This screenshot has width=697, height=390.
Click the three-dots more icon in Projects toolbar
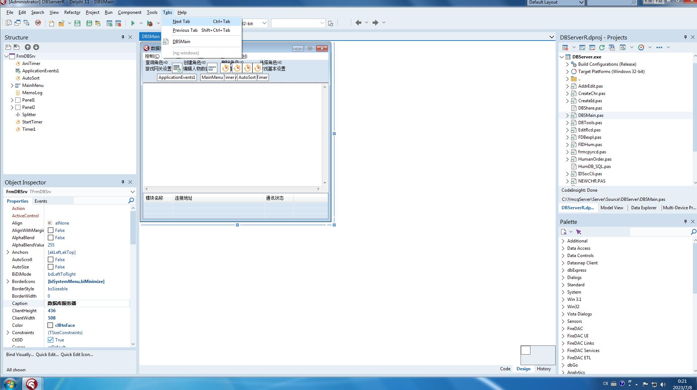pos(659,47)
